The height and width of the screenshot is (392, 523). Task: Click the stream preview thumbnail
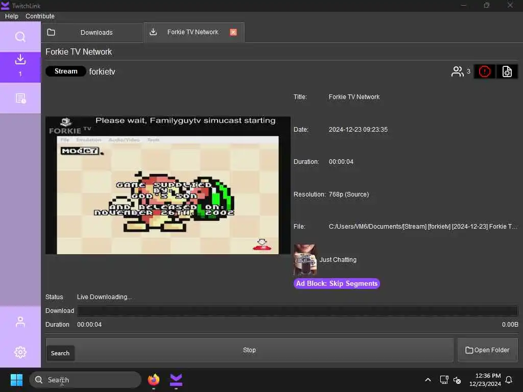[x=168, y=185]
